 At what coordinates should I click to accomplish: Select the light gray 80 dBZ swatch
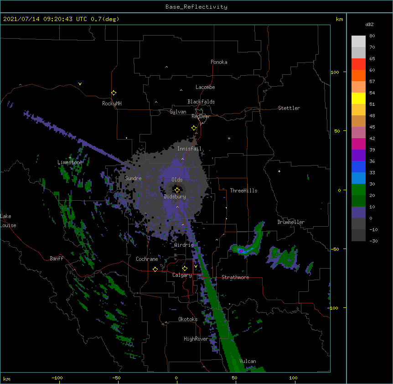[x=358, y=41]
